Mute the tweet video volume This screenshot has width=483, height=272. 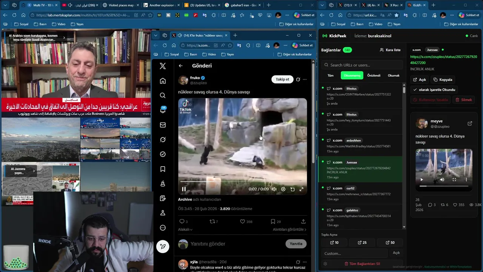coord(274,189)
